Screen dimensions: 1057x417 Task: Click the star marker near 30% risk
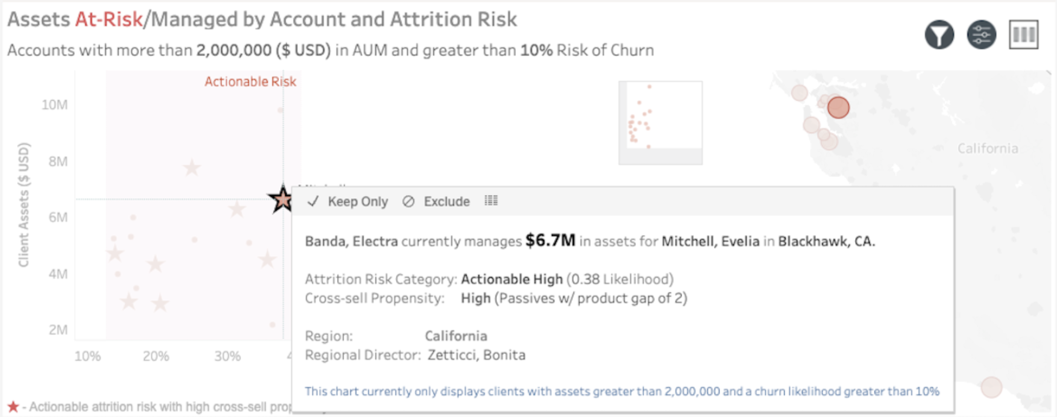[x=237, y=209]
